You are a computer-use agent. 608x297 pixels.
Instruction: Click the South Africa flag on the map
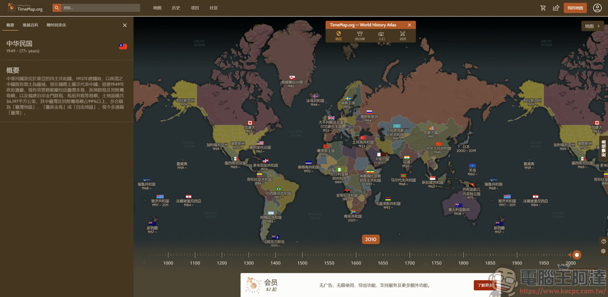pyautogui.click(x=353, y=212)
